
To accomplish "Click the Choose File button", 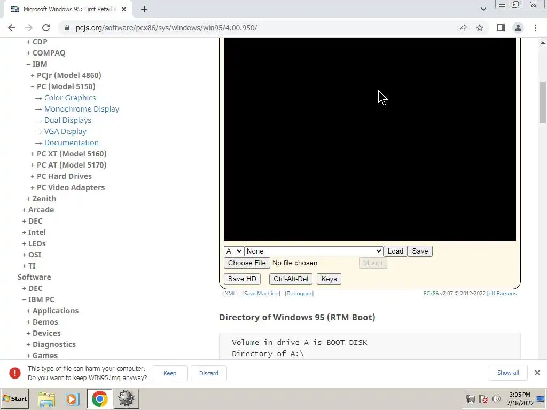I will tap(247, 263).
